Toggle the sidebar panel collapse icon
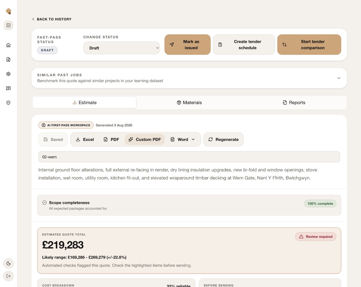Viewport: 361px width, 287px height. coord(9,25)
